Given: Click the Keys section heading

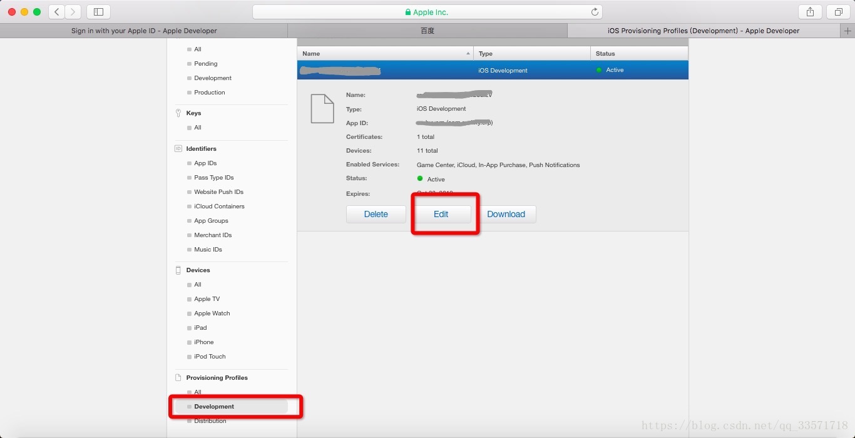Looking at the screenshot, I should pos(193,113).
